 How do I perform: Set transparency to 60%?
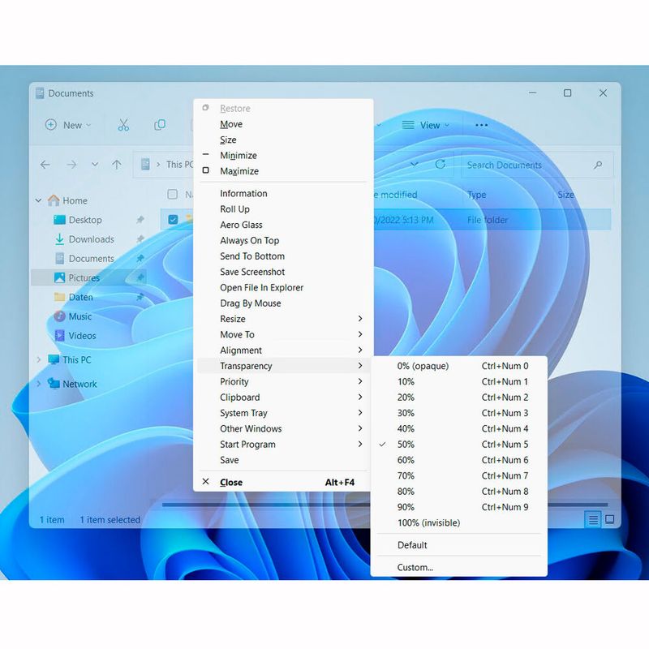point(459,460)
